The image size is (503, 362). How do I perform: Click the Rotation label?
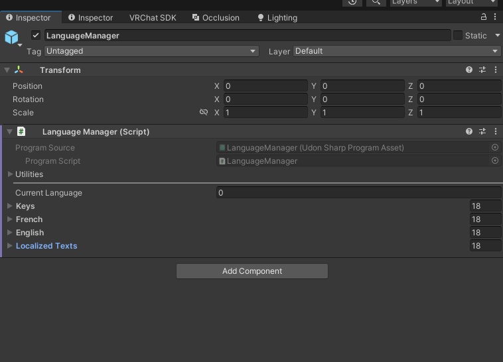(x=28, y=99)
